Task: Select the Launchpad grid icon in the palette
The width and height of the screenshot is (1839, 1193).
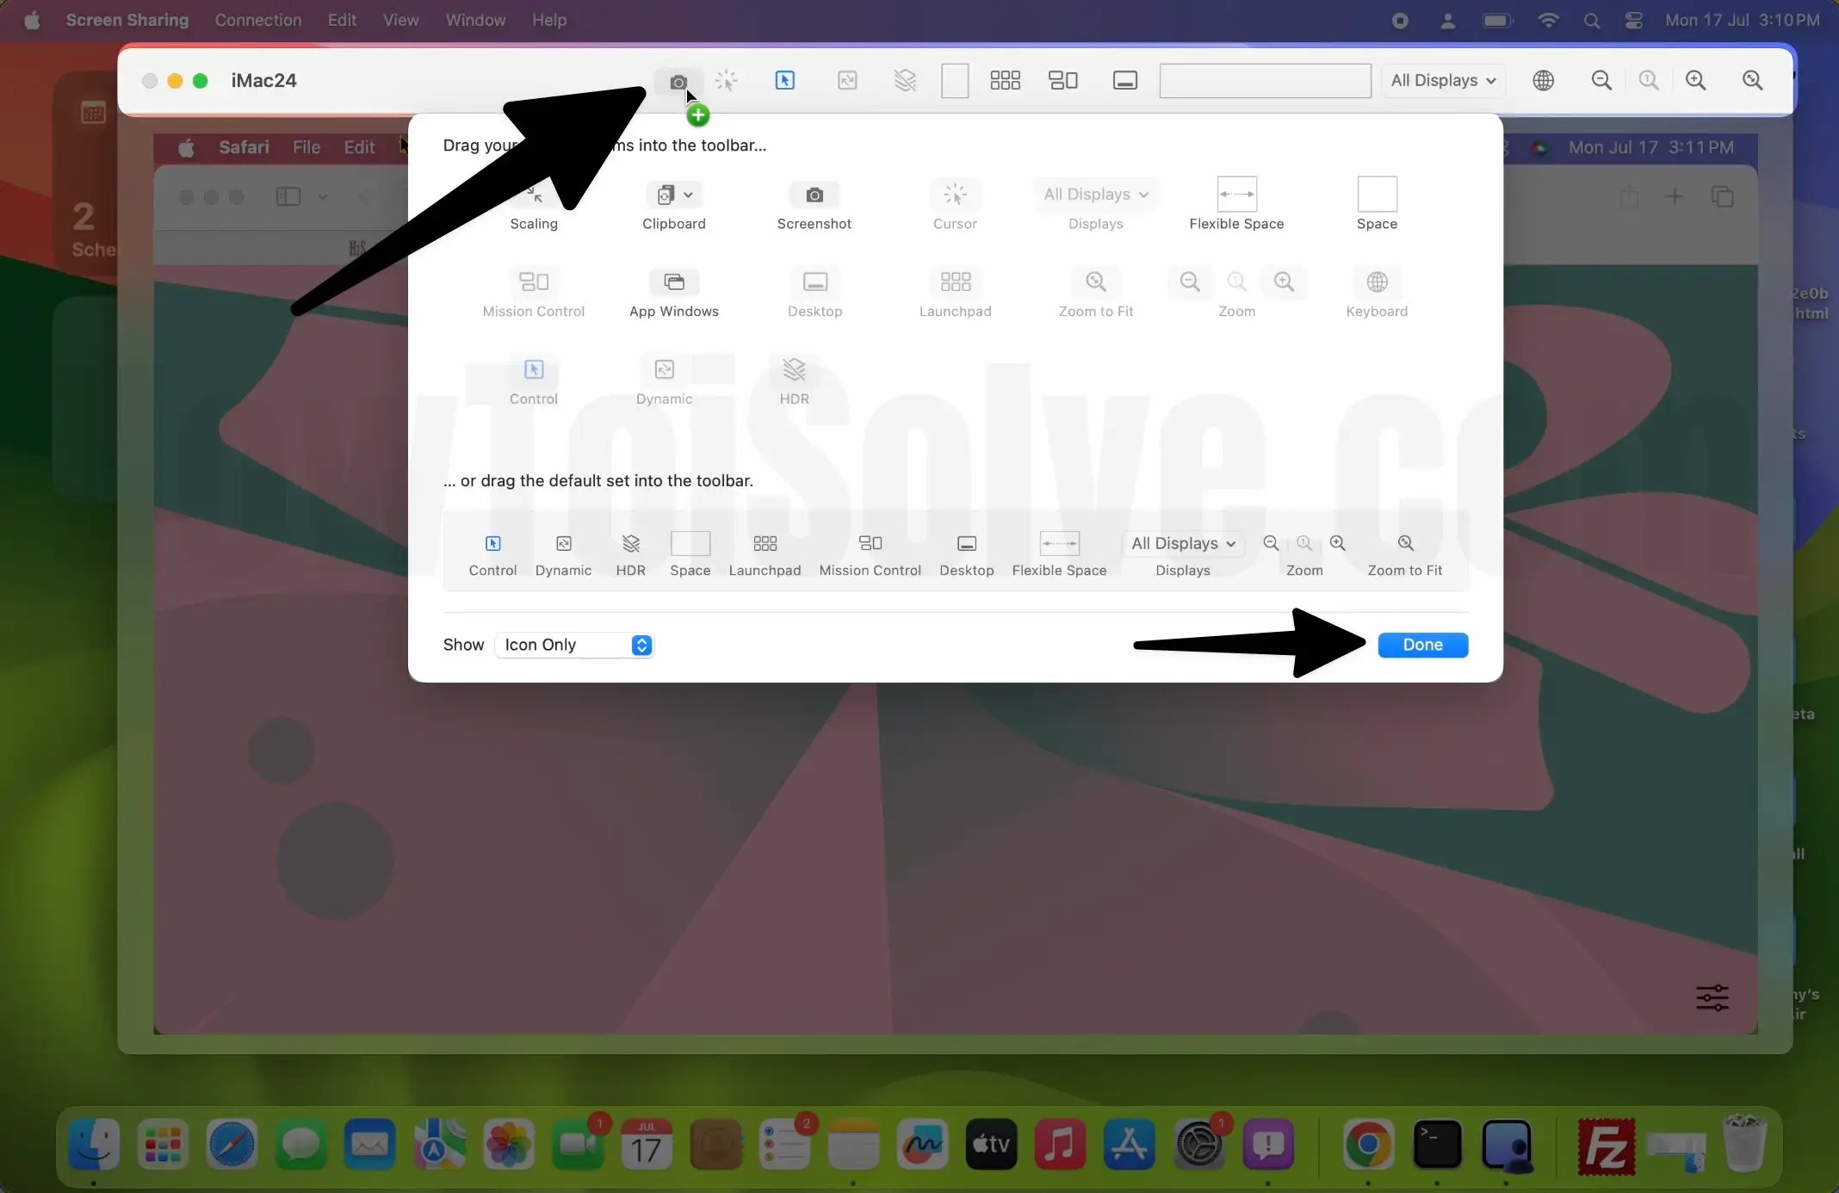Action: 954,282
